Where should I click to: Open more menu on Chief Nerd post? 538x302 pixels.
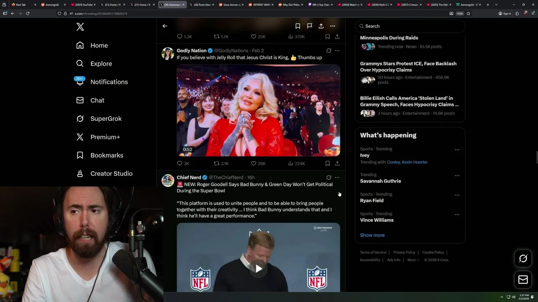coord(337,177)
